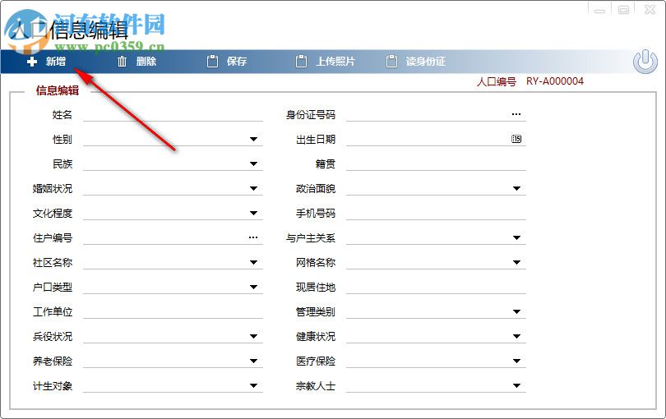Click the 现居住地 input field

(437, 287)
